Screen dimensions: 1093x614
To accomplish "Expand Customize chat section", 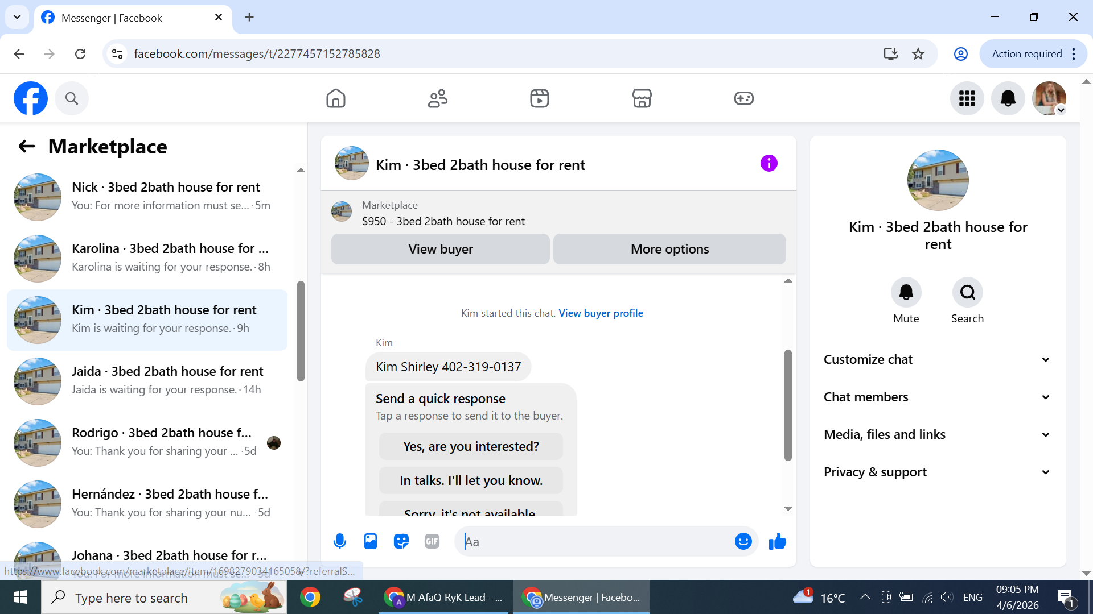I will [x=938, y=359].
